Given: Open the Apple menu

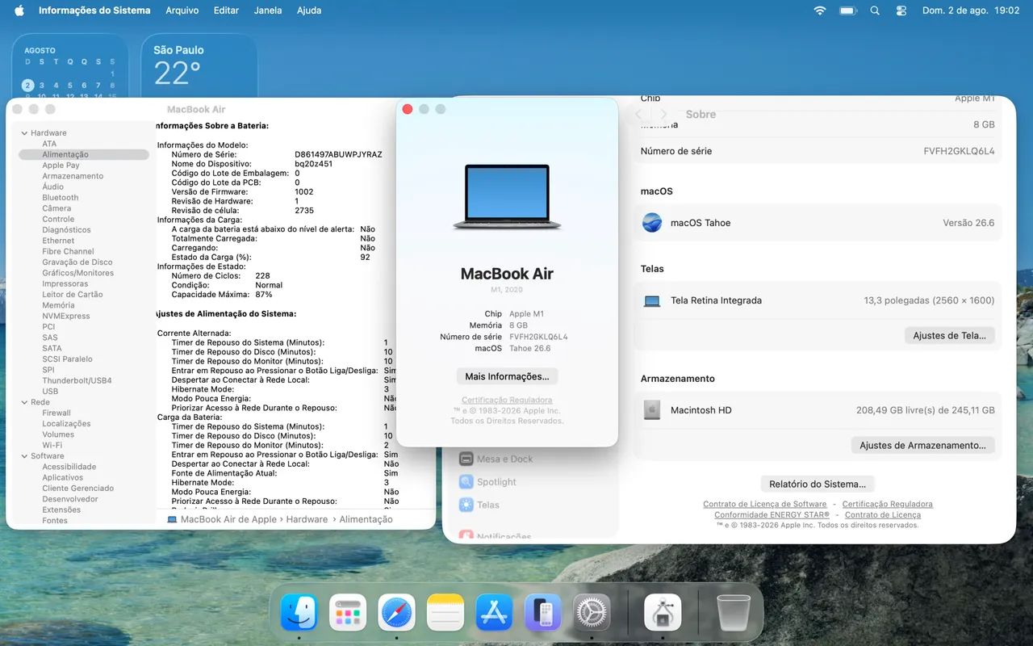Looking at the screenshot, I should point(19,10).
